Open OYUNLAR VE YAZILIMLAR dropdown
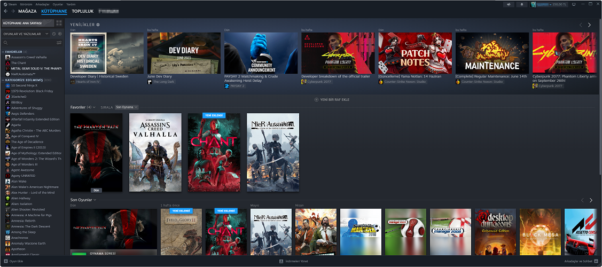Screen dimensions: 602x267 (x=26, y=34)
